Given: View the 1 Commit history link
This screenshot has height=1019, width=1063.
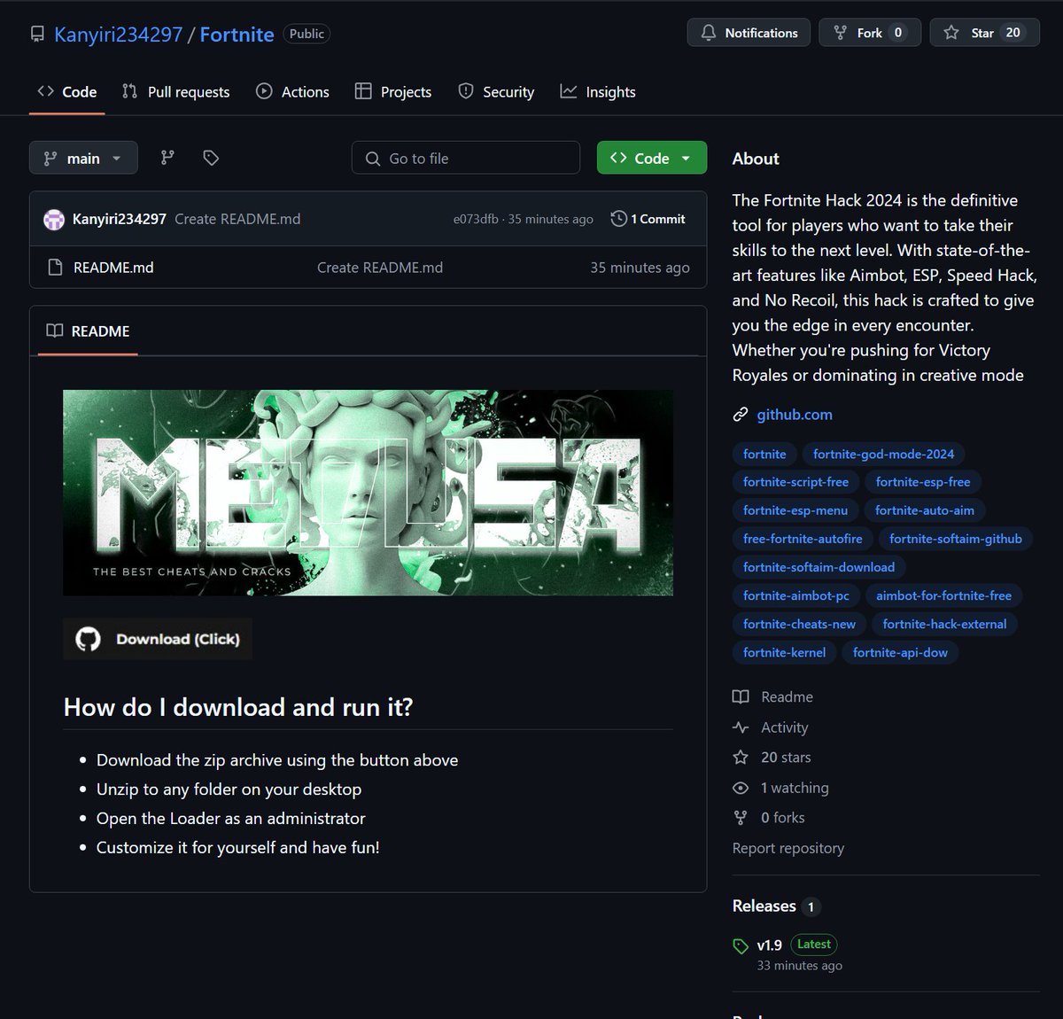Looking at the screenshot, I should tap(648, 219).
